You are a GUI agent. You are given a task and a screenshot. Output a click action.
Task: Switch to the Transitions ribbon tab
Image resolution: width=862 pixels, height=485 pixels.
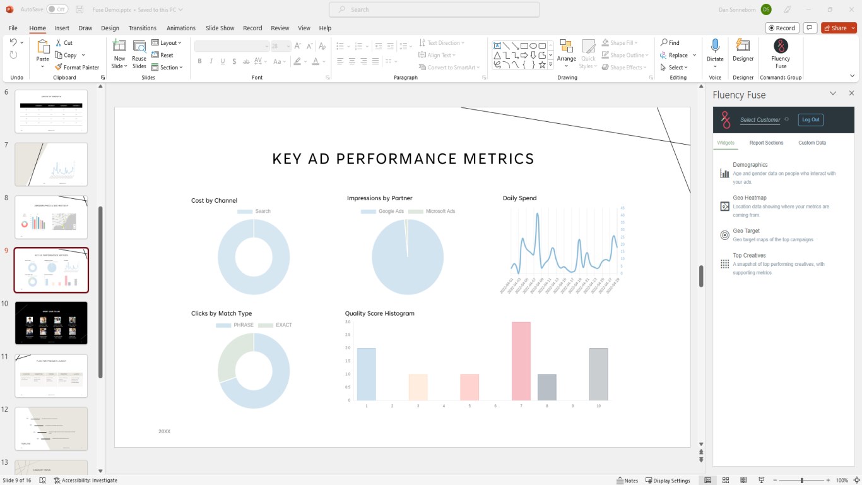[142, 28]
